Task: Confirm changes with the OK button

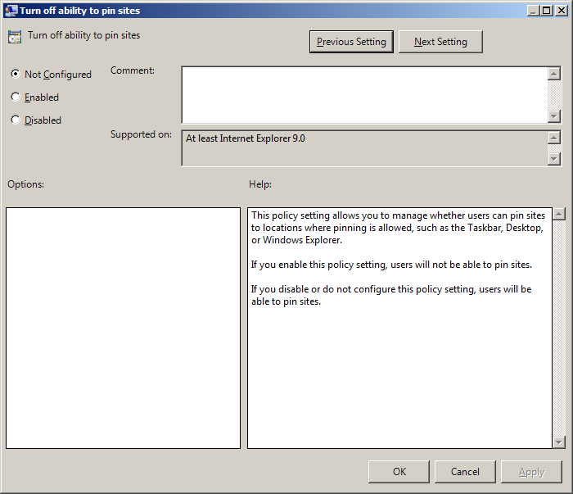Action: (399, 471)
